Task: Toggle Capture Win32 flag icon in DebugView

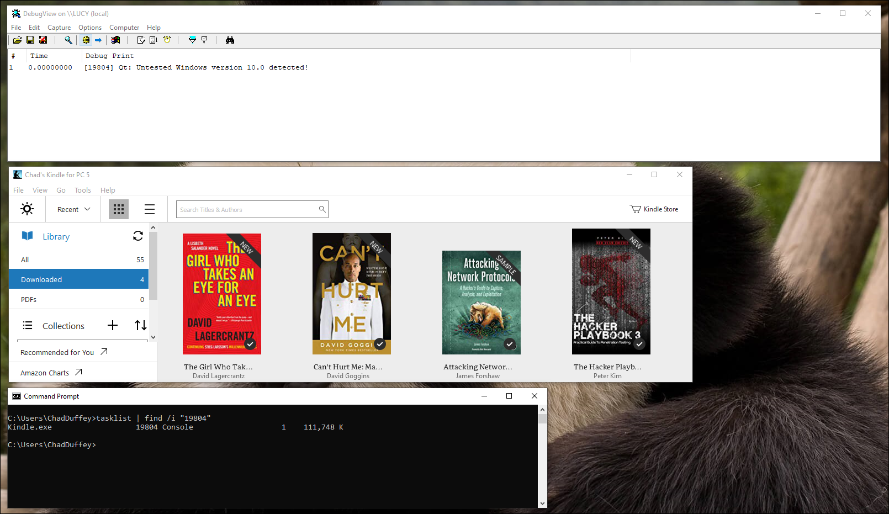Action: (115, 40)
